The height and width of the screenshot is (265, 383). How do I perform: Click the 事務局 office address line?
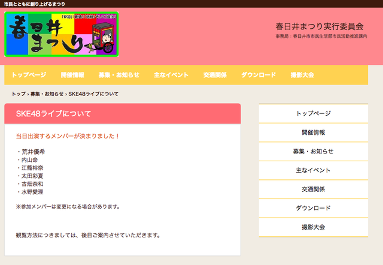click(x=321, y=36)
